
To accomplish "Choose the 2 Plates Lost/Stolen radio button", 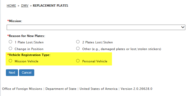I will (78, 42).
